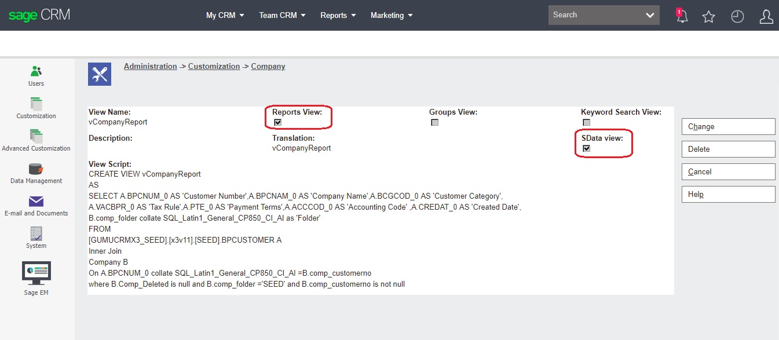Enable the Groups View checkbox
The width and height of the screenshot is (779, 340).
pos(434,122)
